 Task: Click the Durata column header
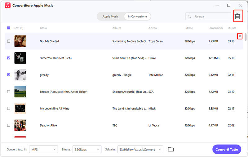(232, 28)
